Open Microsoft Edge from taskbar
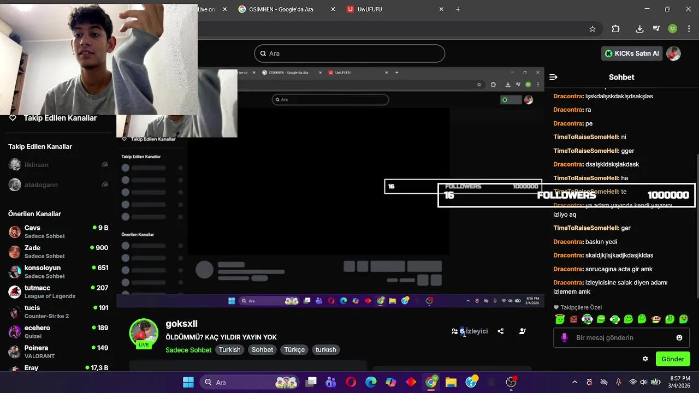The height and width of the screenshot is (393, 699). [371, 382]
